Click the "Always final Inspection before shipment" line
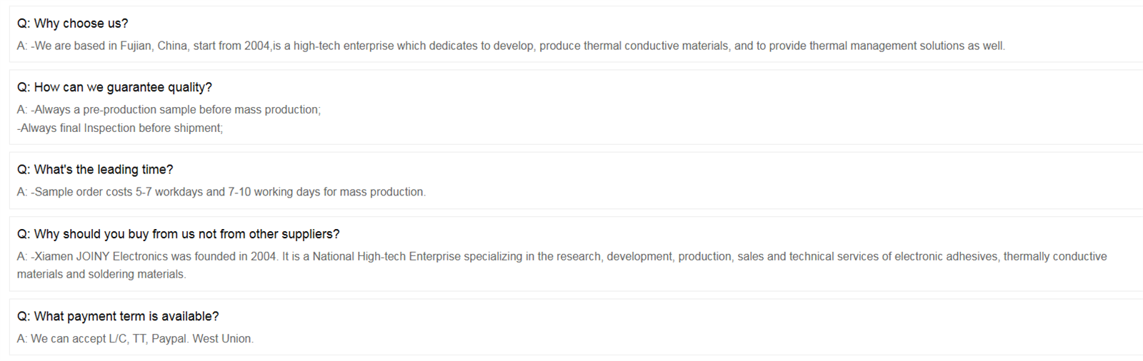The image size is (1143, 361). (120, 128)
